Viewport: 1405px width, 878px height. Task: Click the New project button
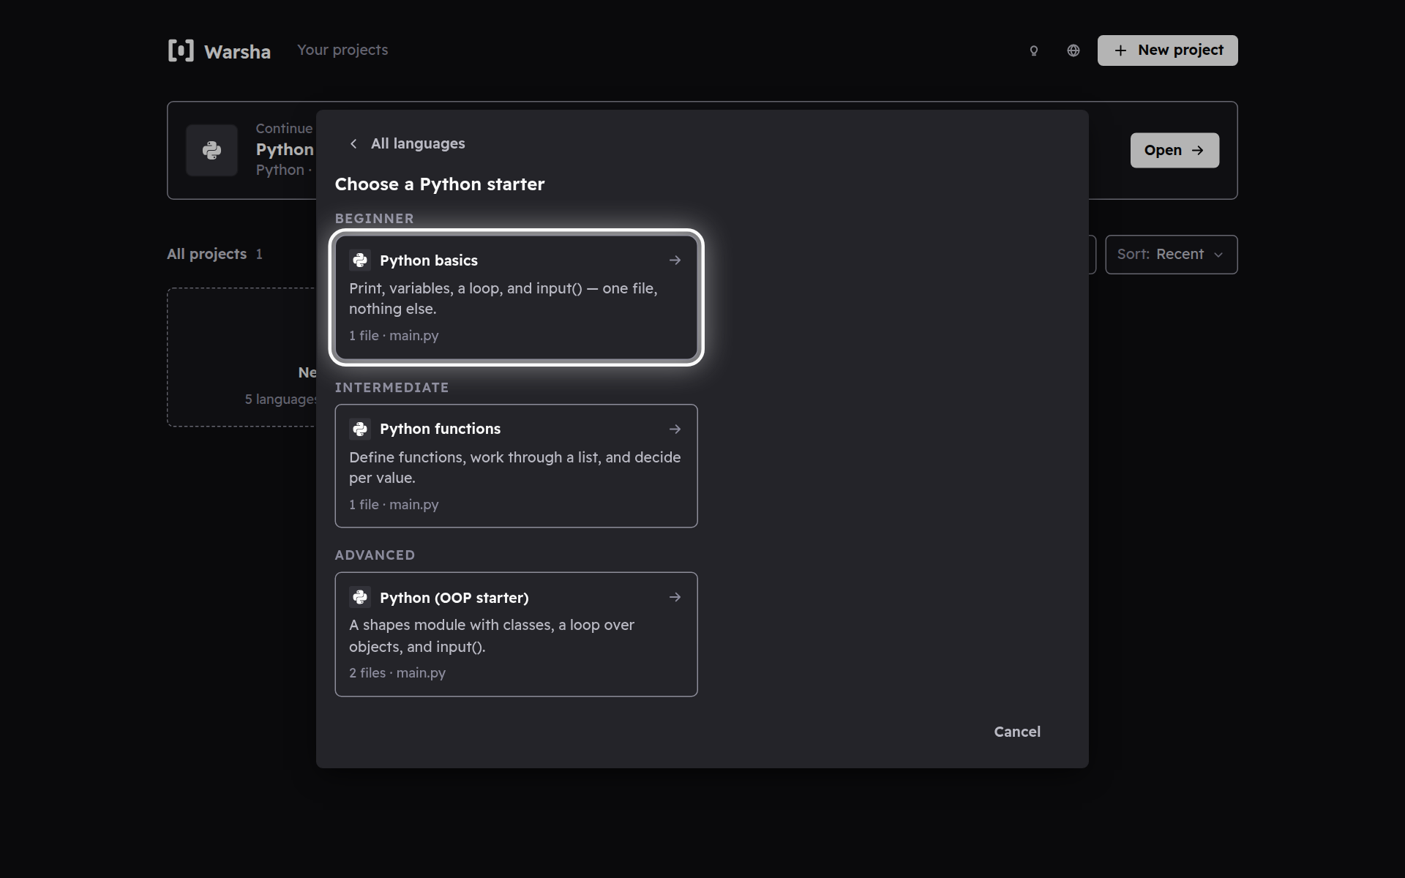1167,50
